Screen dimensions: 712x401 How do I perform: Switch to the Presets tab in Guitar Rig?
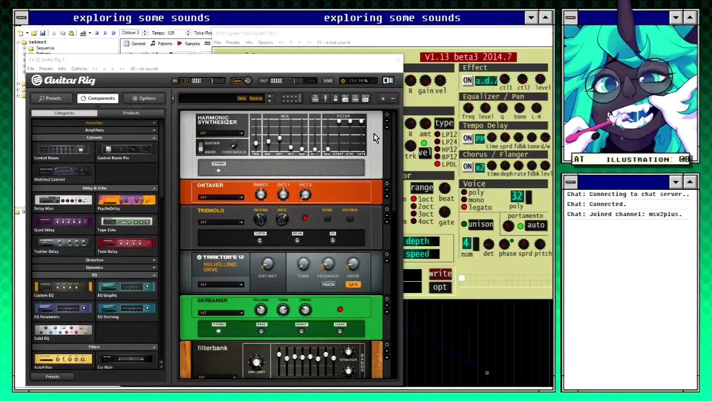click(51, 99)
